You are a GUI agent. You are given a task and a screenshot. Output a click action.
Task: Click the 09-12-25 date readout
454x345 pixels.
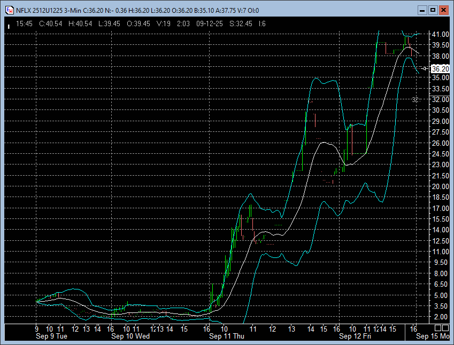[210, 23]
